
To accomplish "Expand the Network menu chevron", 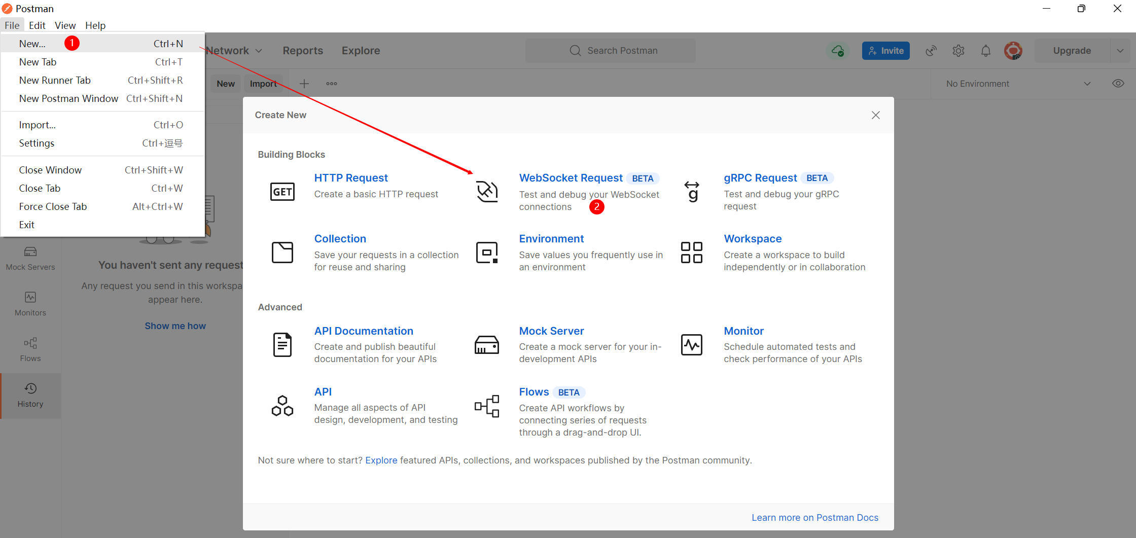I will (259, 51).
